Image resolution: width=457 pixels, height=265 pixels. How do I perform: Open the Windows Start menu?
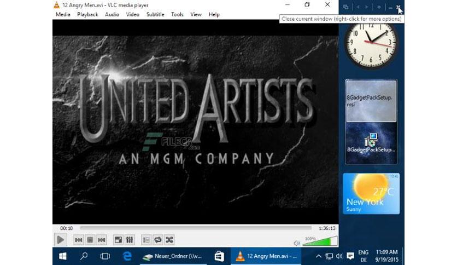63,256
